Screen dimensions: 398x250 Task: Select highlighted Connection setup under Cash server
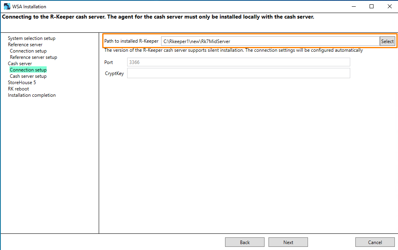point(28,70)
